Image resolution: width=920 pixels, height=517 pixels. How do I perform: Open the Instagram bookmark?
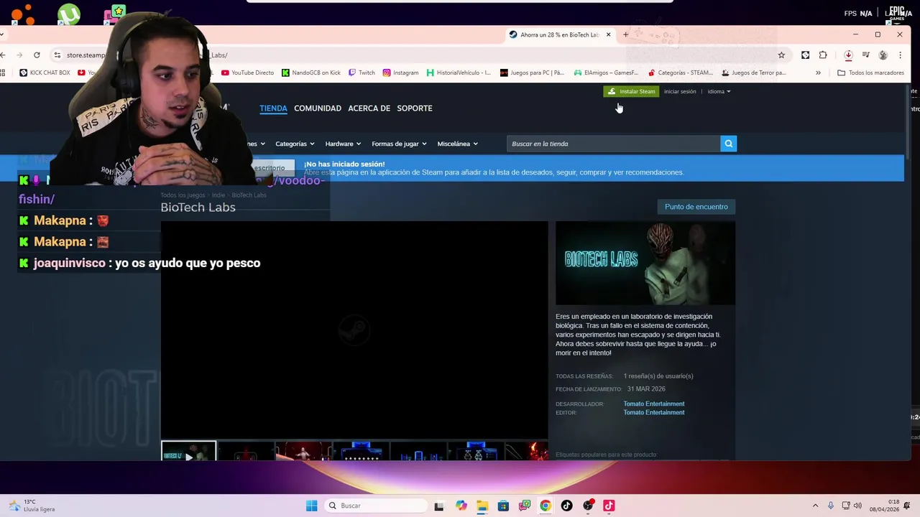pyautogui.click(x=400, y=73)
